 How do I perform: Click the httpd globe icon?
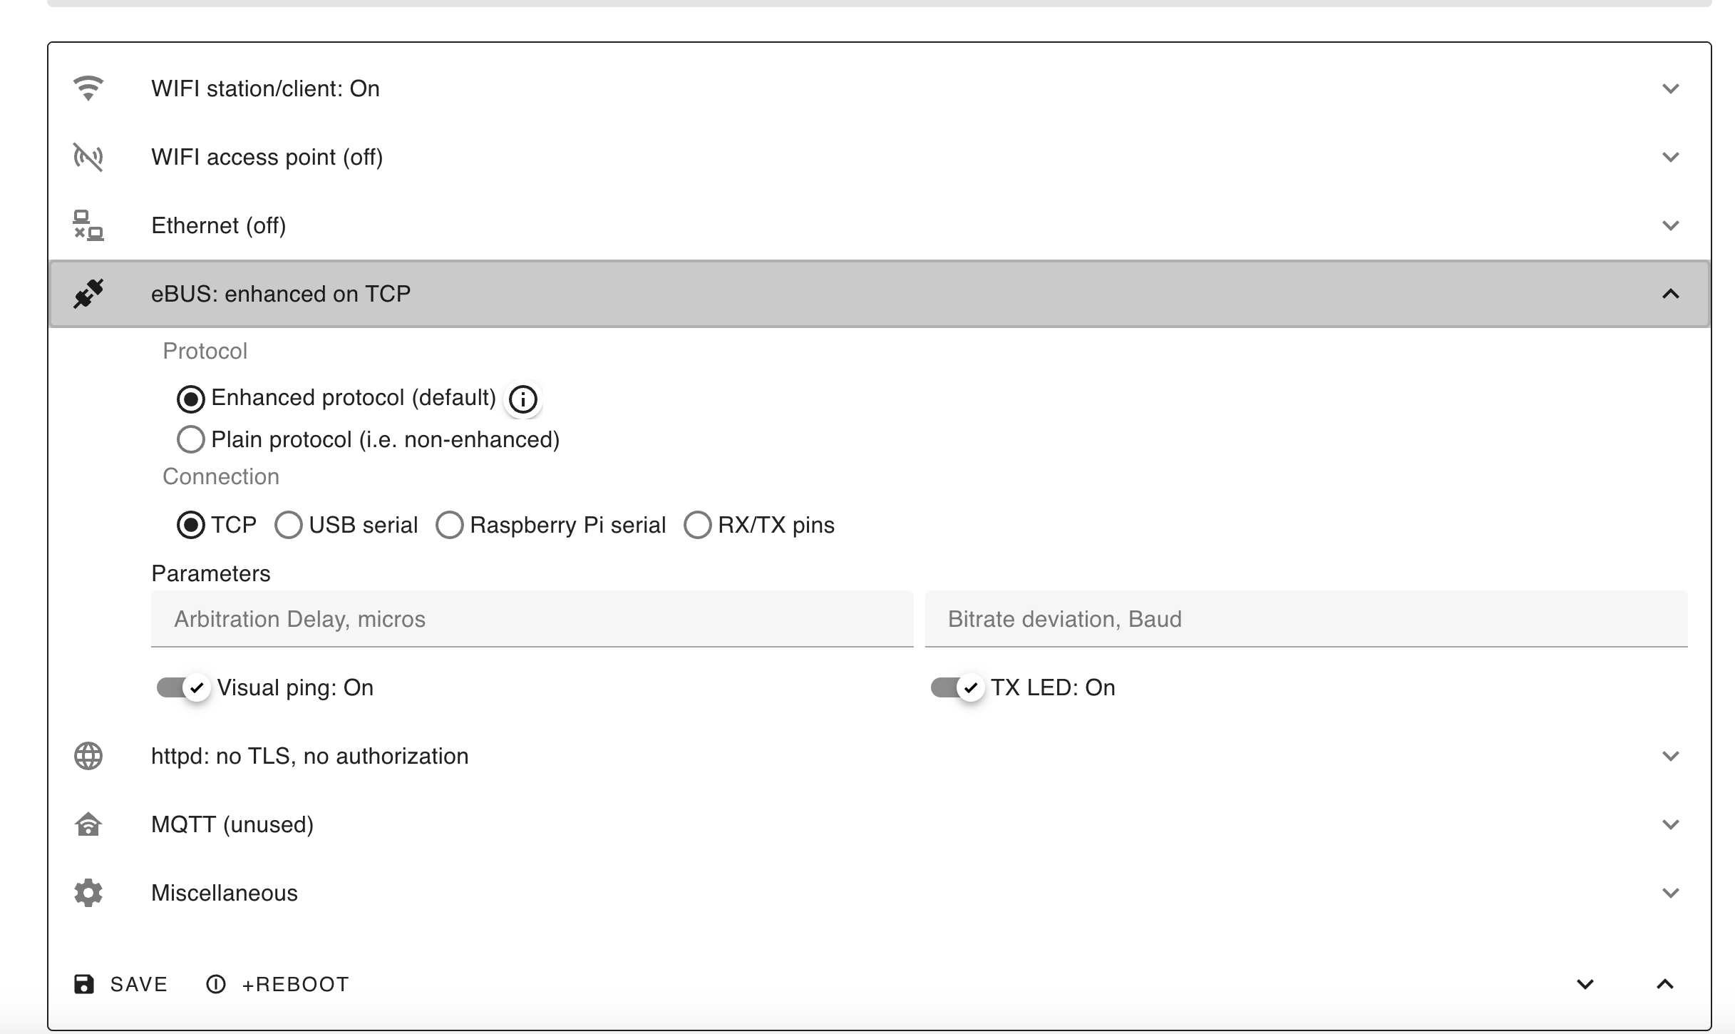pos(88,756)
